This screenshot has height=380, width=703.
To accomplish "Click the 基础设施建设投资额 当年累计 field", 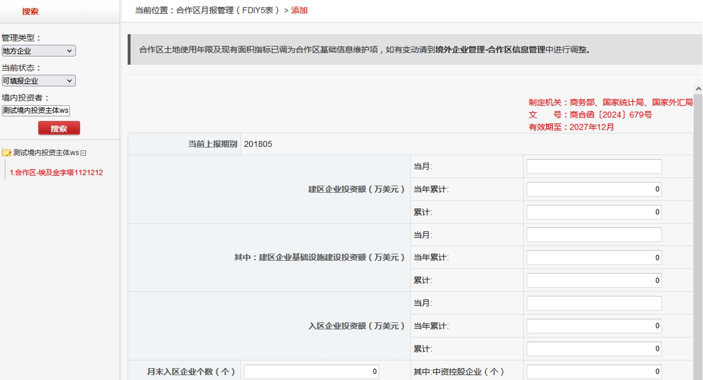I will tap(594, 257).
